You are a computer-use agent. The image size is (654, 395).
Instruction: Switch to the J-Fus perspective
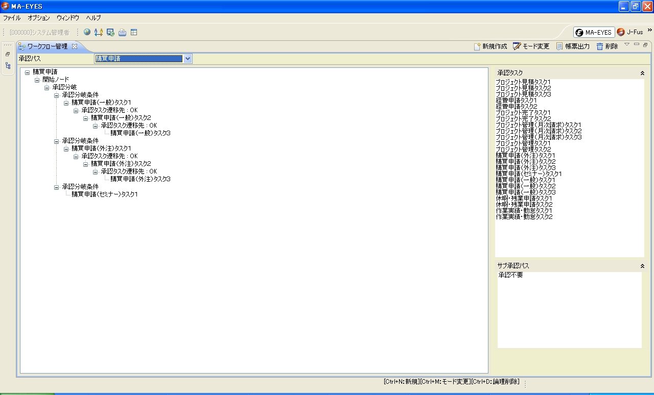click(x=630, y=32)
